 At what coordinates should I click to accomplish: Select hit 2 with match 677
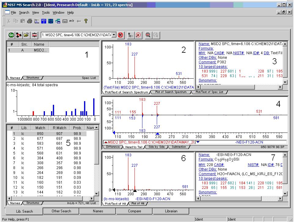coord(50,139)
